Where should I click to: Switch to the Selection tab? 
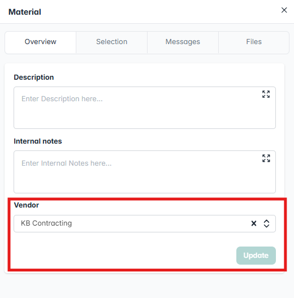pyautogui.click(x=111, y=42)
